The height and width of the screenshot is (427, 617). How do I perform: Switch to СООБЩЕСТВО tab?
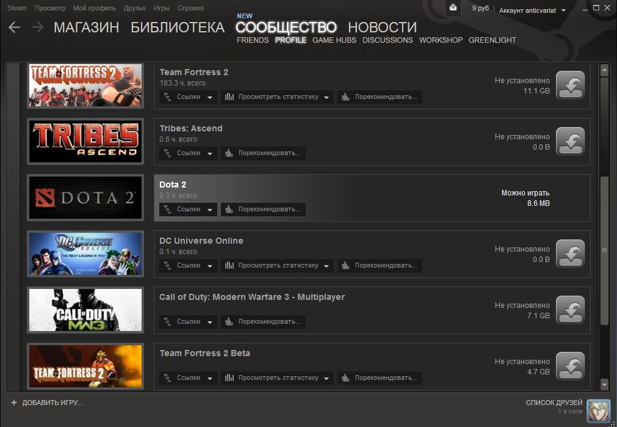(x=286, y=27)
